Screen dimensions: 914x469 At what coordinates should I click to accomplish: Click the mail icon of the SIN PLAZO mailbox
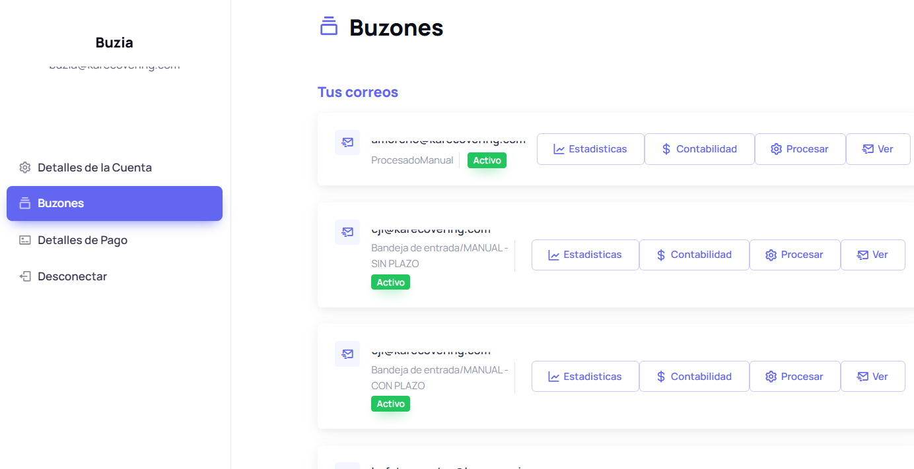(x=347, y=232)
